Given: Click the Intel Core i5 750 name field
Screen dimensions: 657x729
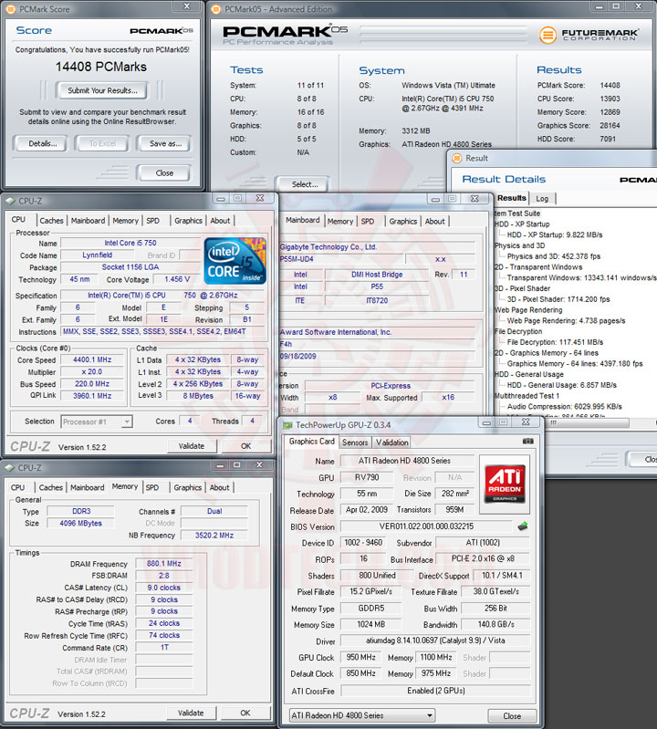Looking at the screenshot, I should click(130, 243).
